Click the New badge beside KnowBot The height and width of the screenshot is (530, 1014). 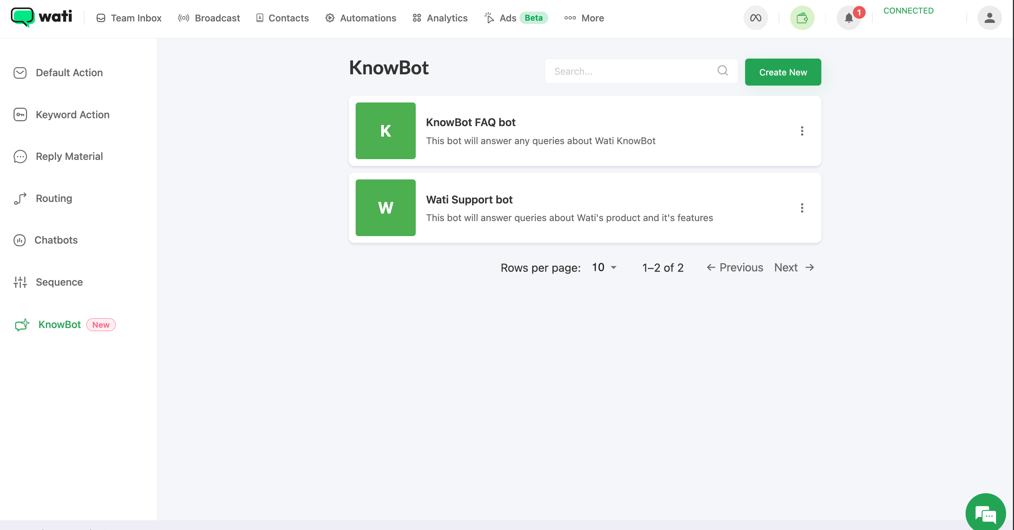click(101, 325)
